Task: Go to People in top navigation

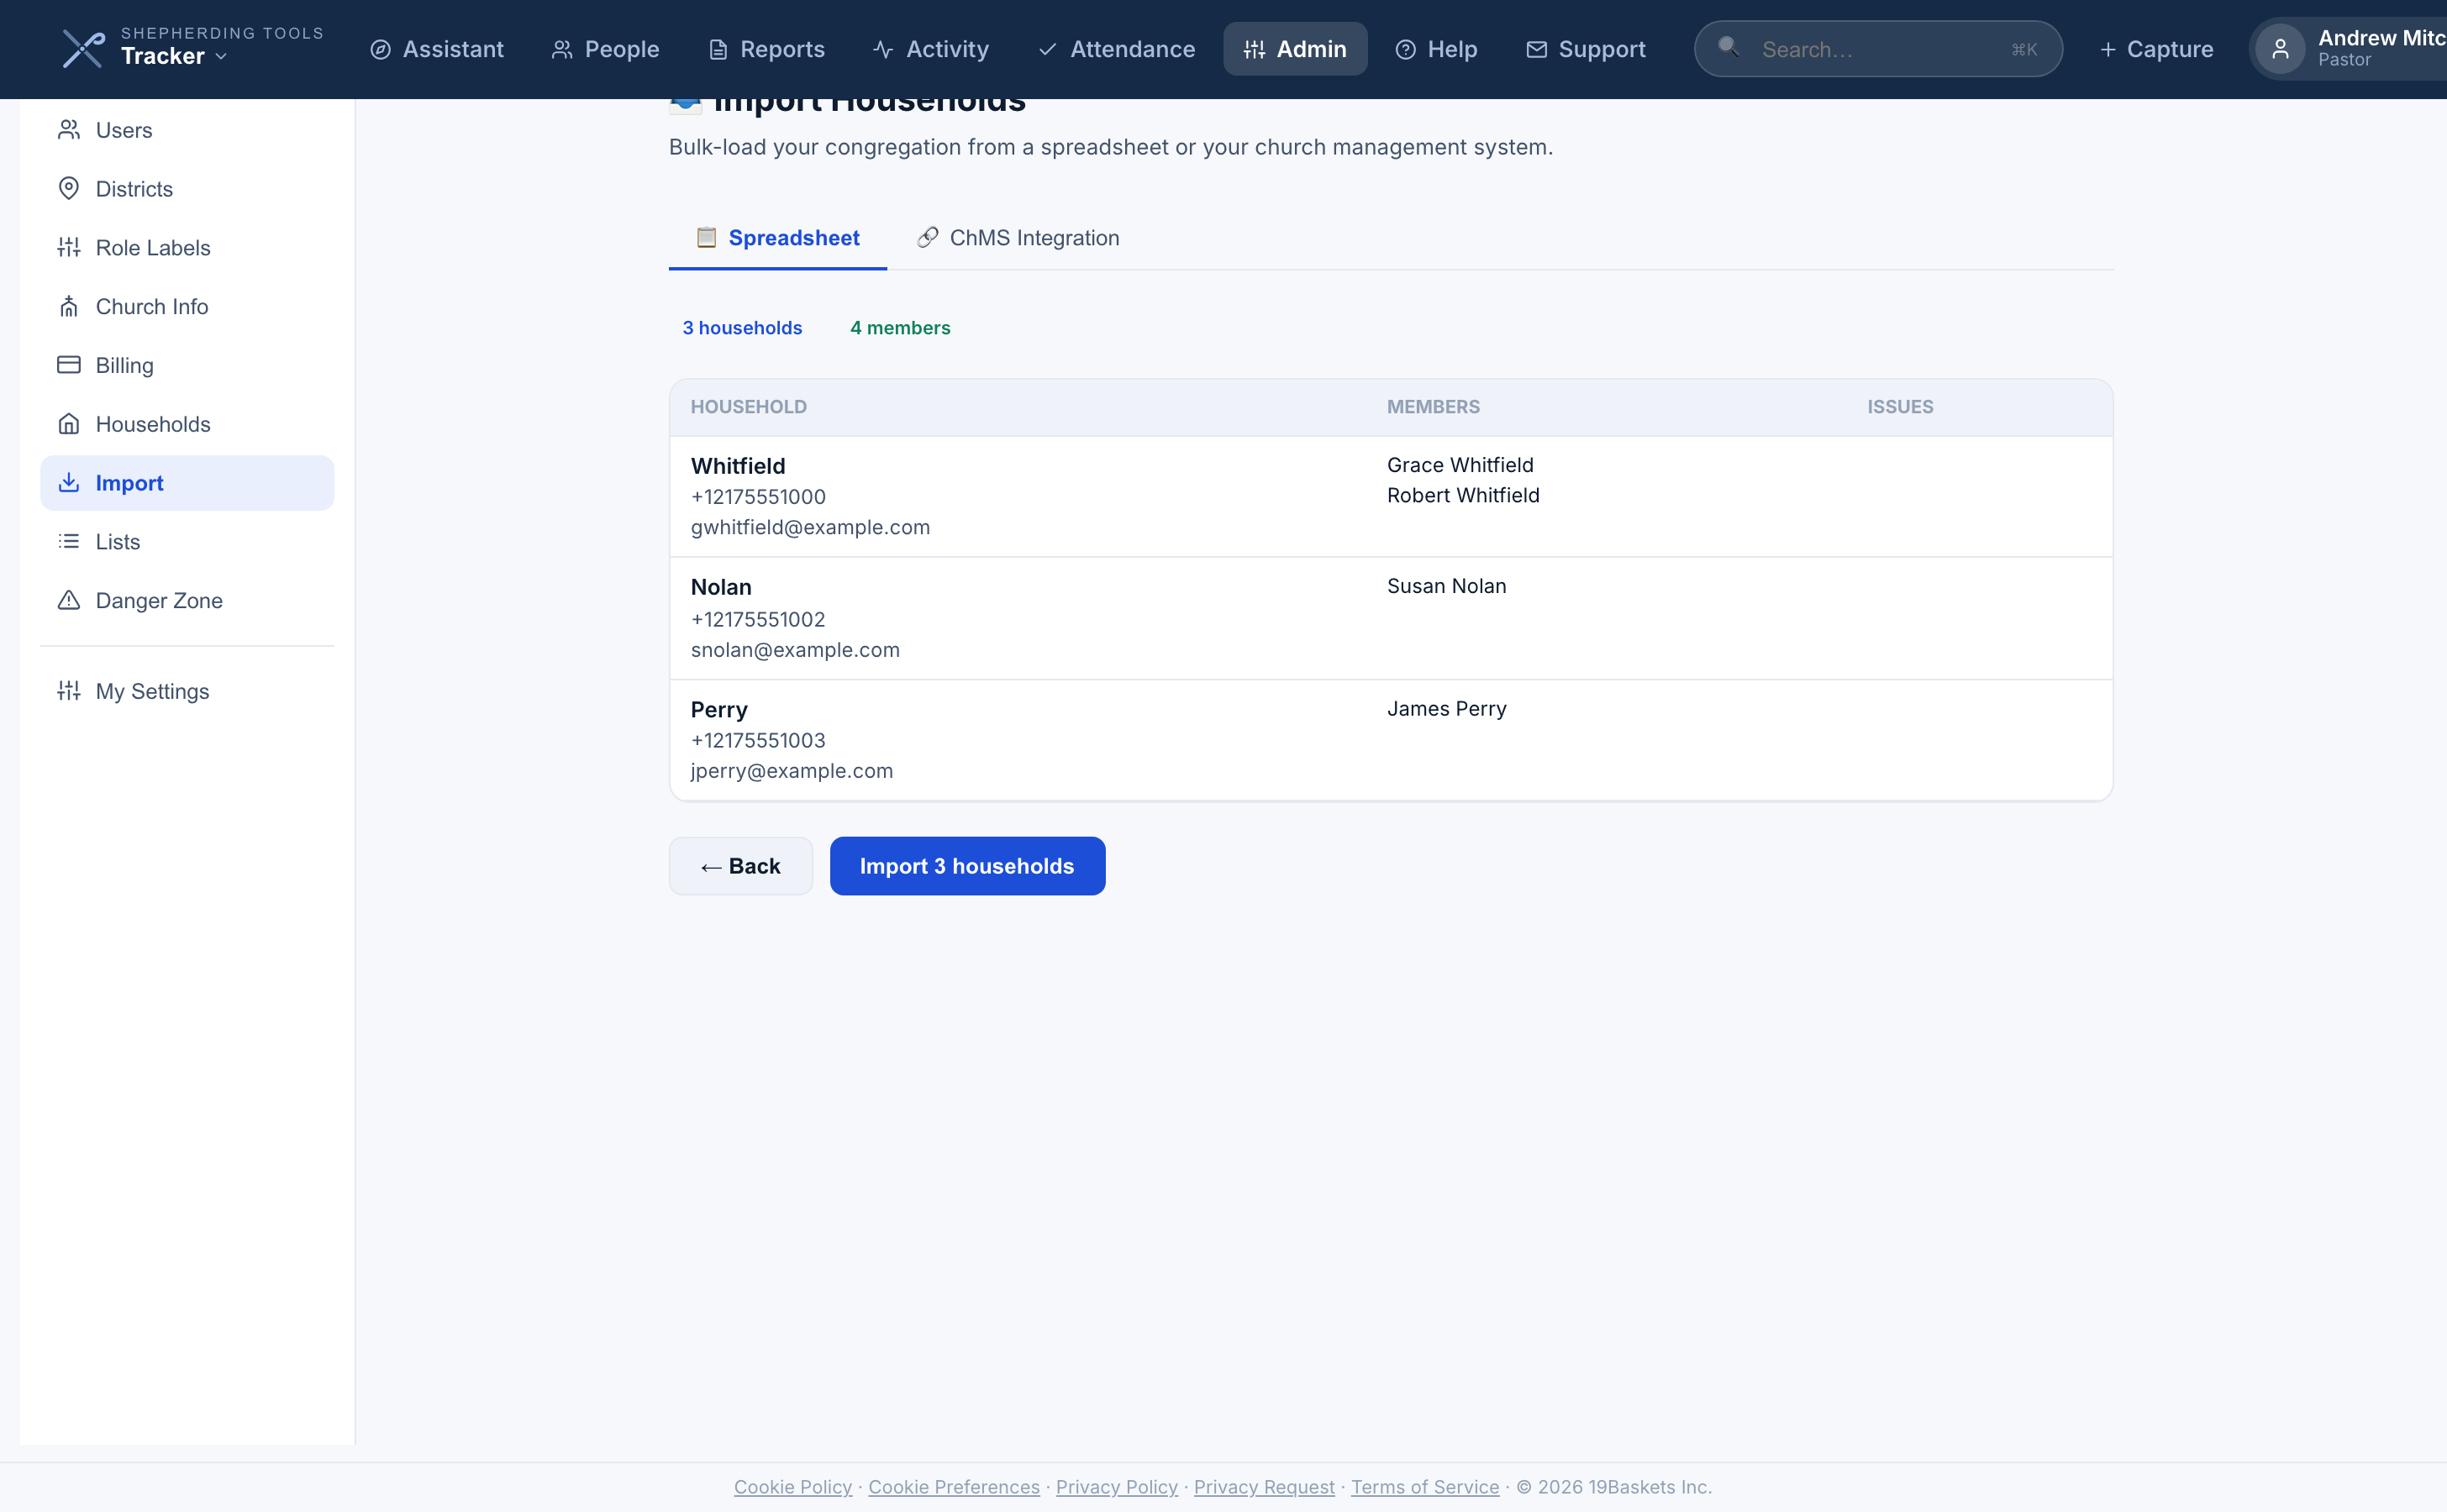Action: pos(605,49)
